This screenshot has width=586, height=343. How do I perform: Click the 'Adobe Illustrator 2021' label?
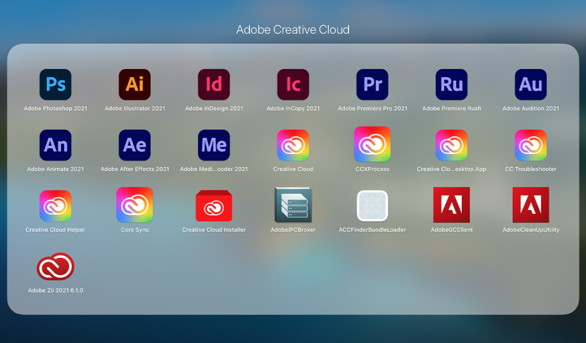(134, 108)
